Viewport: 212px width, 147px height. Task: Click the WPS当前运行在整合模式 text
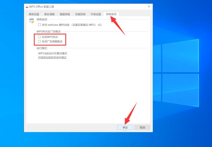point(53,53)
